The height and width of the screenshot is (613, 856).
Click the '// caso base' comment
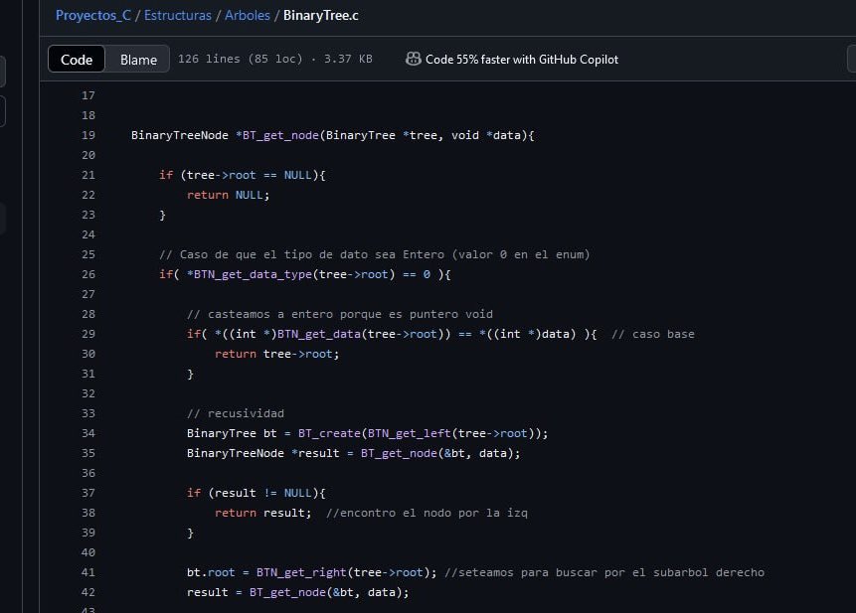(x=653, y=334)
